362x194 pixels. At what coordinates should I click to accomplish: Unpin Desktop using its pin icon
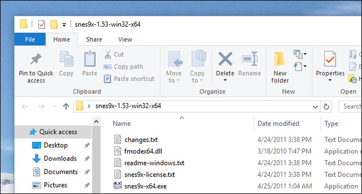pos(87,145)
